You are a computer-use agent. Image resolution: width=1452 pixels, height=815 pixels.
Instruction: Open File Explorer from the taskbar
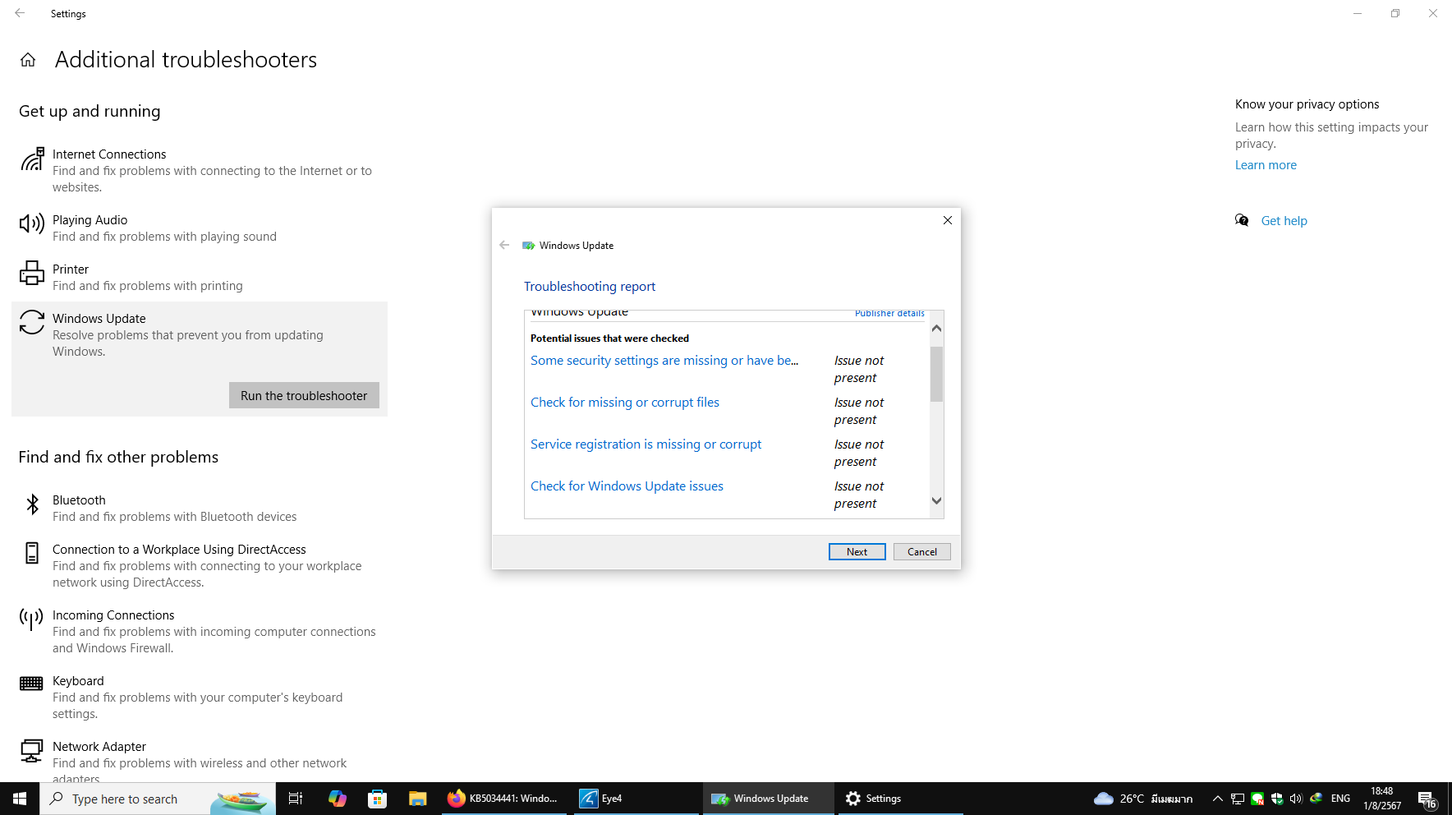click(417, 799)
